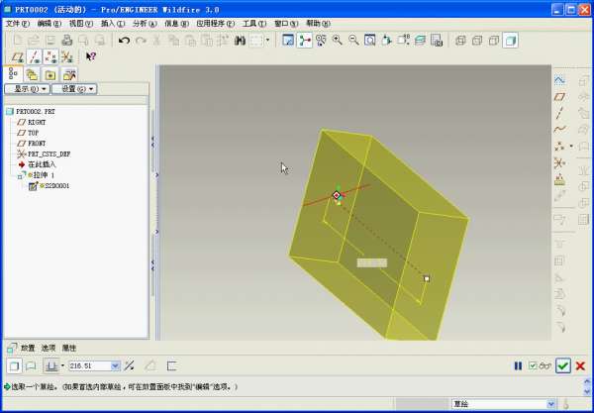Cancel the feature with the red X
The width and height of the screenshot is (594, 413).
(580, 365)
